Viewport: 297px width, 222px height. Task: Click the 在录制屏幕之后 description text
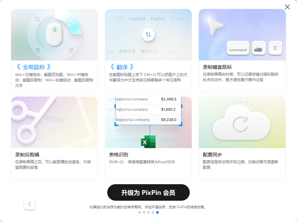pos(53,165)
